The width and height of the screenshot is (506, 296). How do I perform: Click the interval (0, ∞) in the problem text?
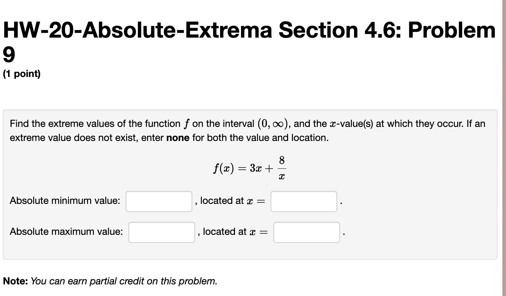272,123
